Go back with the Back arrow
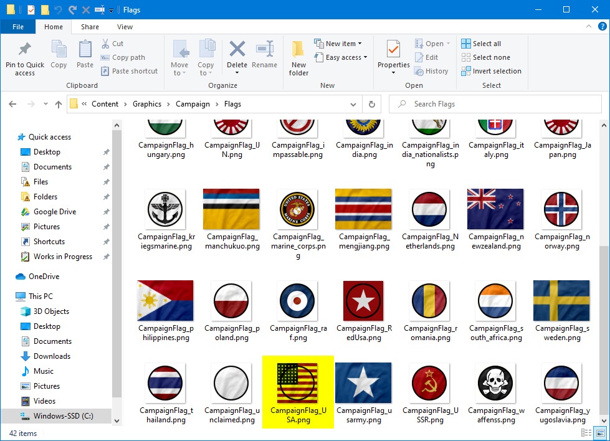Image resolution: width=610 pixels, height=441 pixels. point(12,104)
